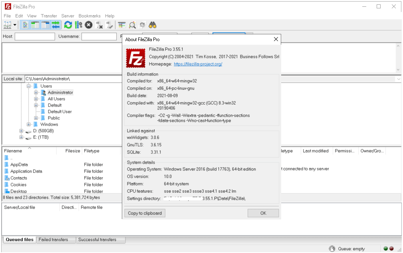Select the Contacts folder row

point(62,178)
